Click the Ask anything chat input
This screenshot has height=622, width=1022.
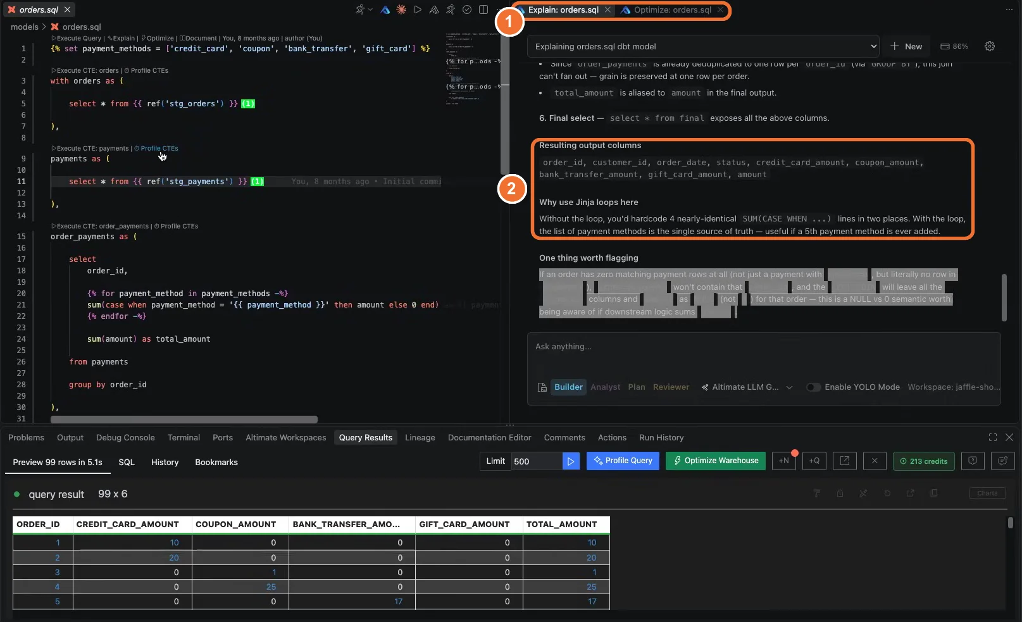[764, 346]
